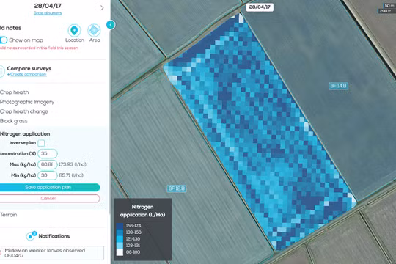
Task: Click the 173.93 (l/ha) value
Action: pos(73,164)
